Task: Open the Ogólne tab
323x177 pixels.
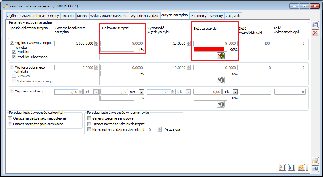Action: [x=12, y=16]
